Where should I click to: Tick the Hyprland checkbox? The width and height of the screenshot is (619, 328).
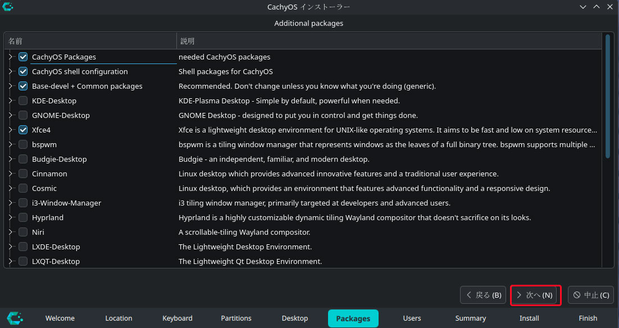(x=23, y=217)
